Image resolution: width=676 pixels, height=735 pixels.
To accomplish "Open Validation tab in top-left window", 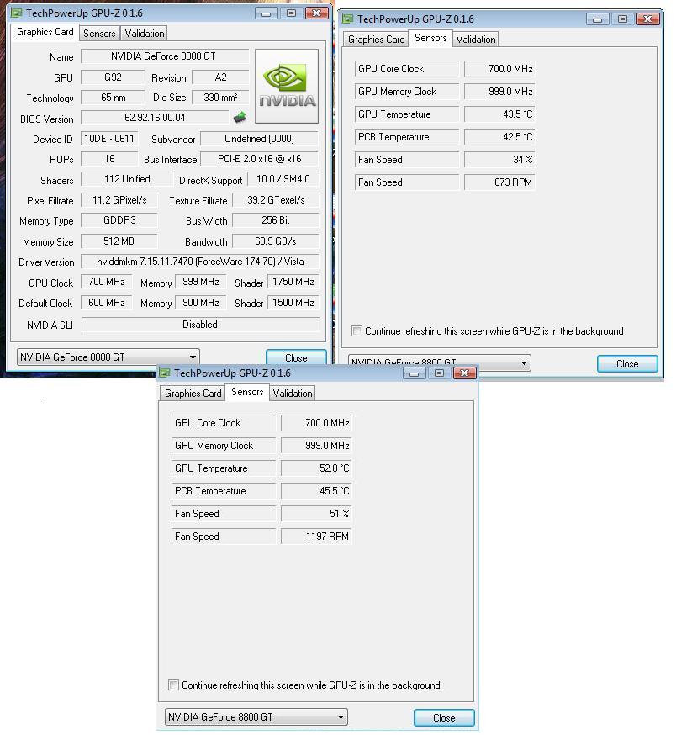I will [x=145, y=34].
